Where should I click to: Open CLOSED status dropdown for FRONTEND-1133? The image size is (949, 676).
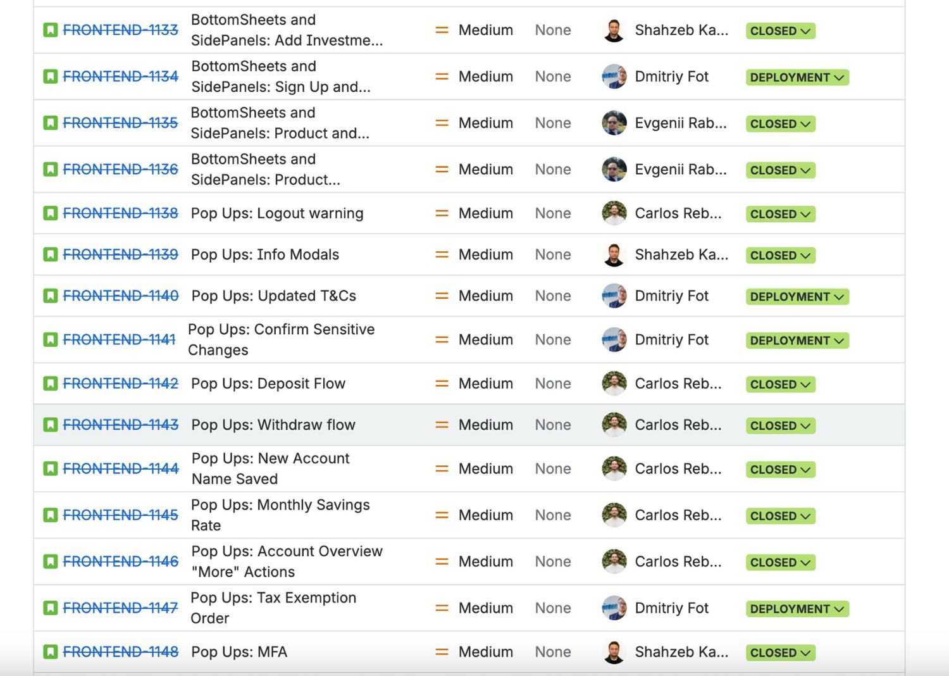[x=780, y=31]
